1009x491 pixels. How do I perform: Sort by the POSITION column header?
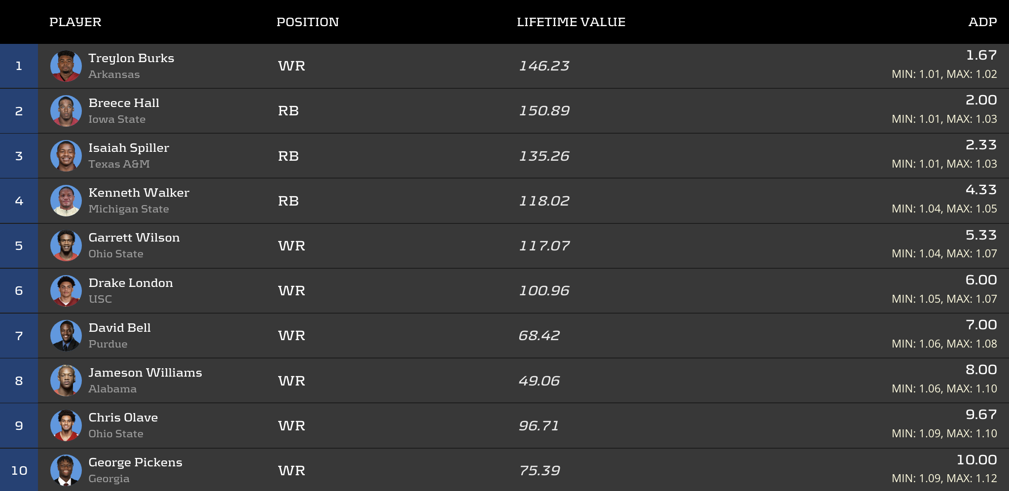308,22
